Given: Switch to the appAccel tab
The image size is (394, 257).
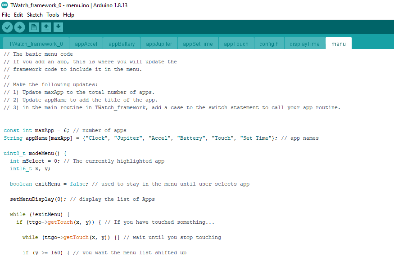Looking at the screenshot, I should click(x=86, y=44).
